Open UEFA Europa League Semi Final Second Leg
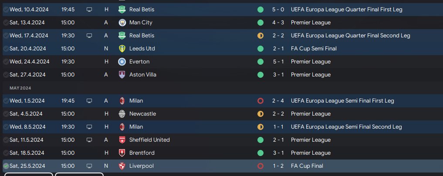The height and width of the screenshot is (176, 443). (x=346, y=127)
